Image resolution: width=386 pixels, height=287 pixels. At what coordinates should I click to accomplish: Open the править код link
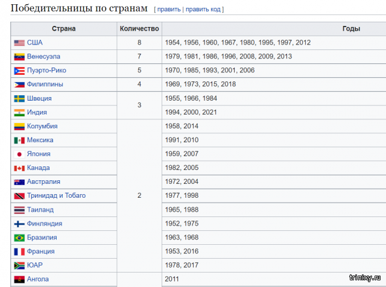click(203, 10)
